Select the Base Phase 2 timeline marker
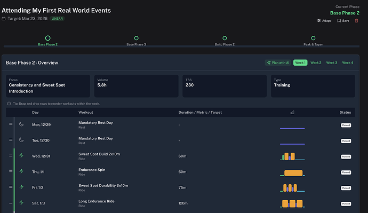Screen dimensions: 368x213 (x=47, y=38)
